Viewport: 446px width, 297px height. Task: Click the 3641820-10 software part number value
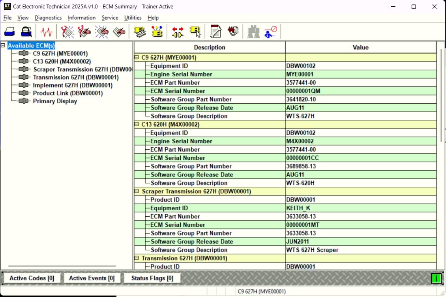(x=301, y=99)
